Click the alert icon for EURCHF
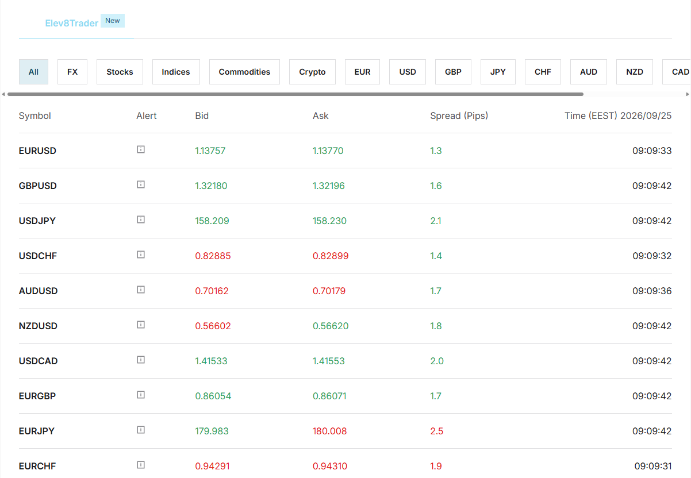691x478 pixels. tap(141, 465)
